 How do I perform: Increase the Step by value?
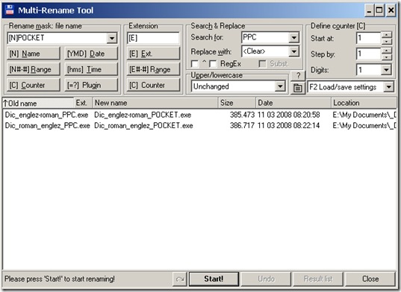coord(387,50)
